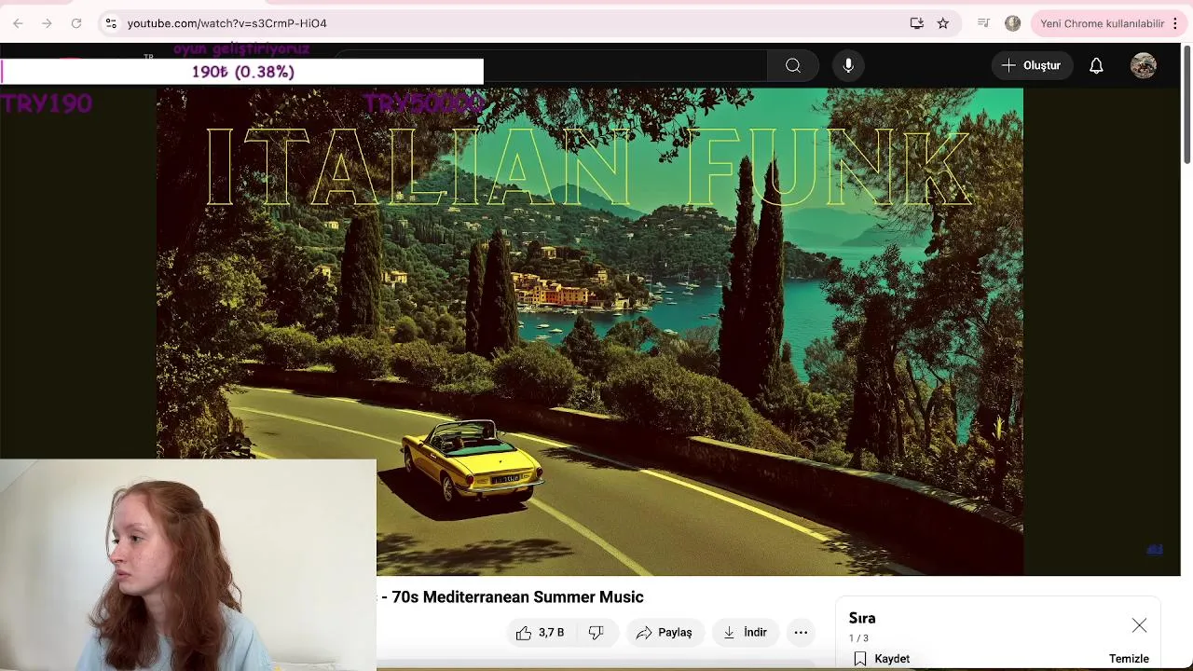
Task: Start voice search with microphone icon
Action: [848, 65]
